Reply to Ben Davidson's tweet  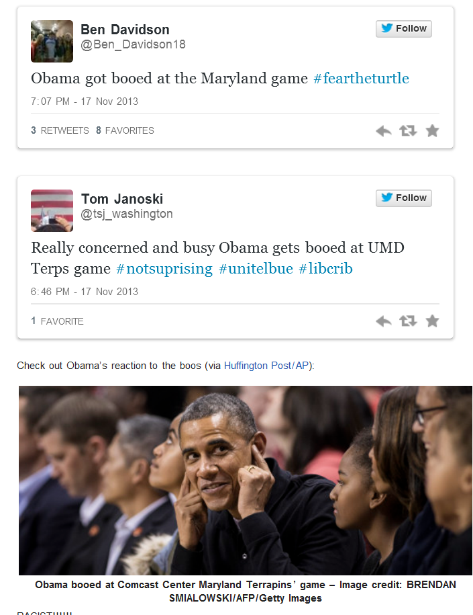pyautogui.click(x=383, y=131)
